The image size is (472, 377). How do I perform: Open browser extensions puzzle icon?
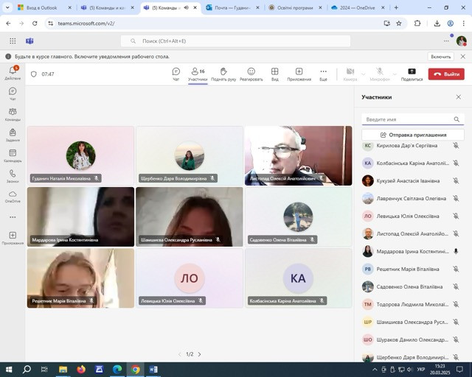pos(417,23)
